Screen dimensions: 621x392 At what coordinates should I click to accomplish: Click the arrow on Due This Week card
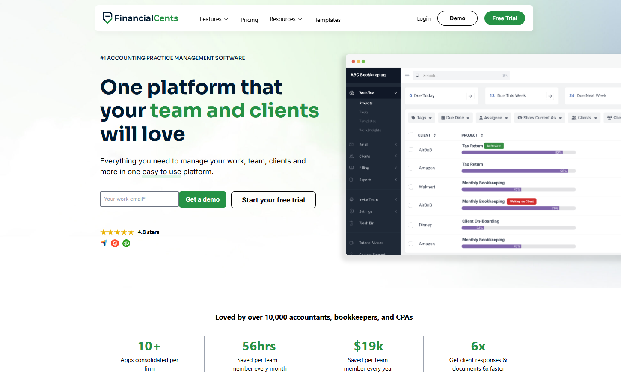coord(550,96)
